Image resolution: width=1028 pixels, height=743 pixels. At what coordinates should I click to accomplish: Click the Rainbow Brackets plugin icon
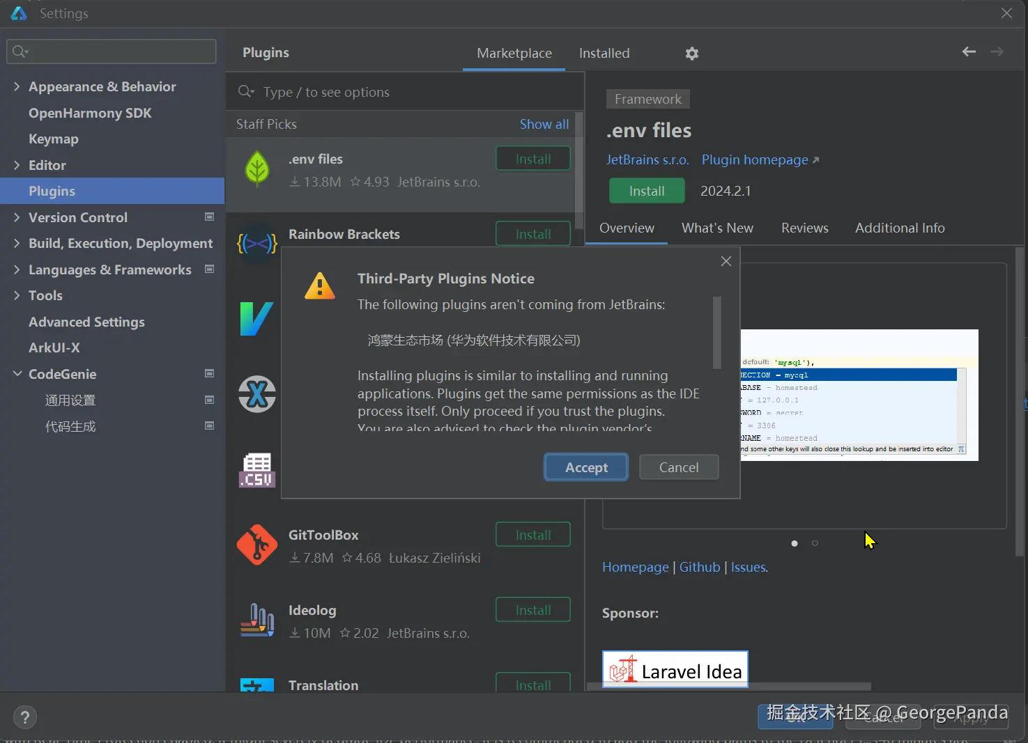click(x=257, y=243)
